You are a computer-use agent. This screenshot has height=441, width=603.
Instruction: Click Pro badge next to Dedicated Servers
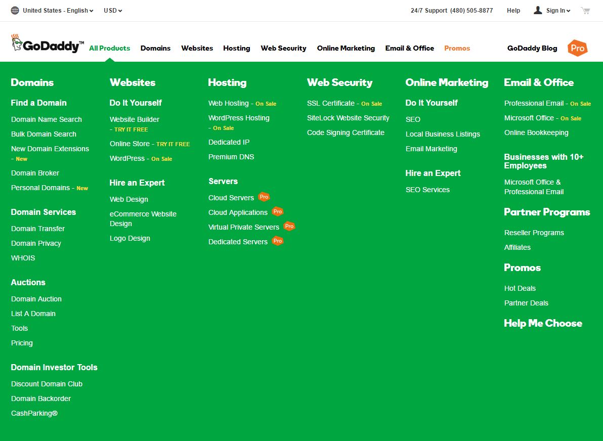(x=277, y=241)
